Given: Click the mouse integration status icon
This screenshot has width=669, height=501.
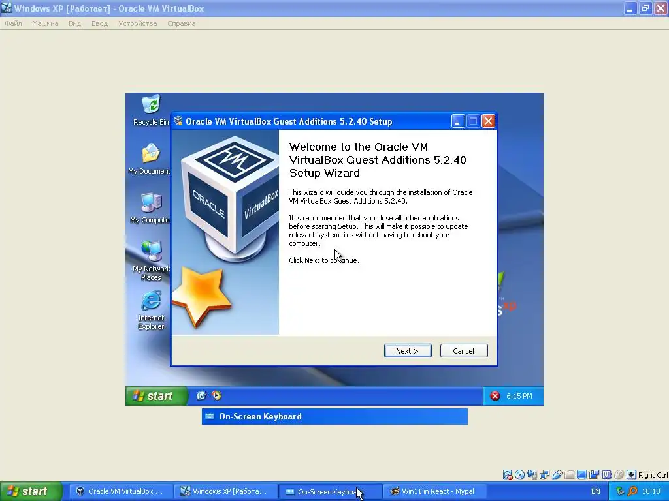Looking at the screenshot, I should [x=619, y=475].
